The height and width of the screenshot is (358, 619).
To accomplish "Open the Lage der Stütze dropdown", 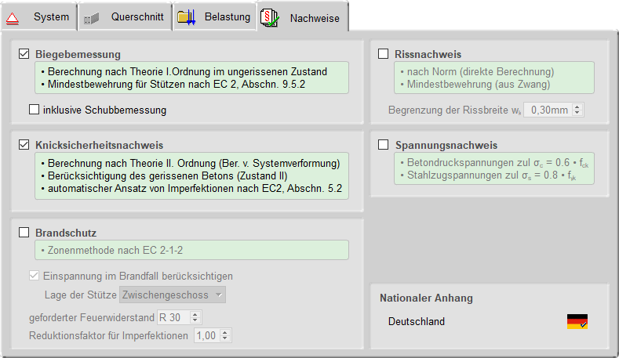I will (x=173, y=295).
